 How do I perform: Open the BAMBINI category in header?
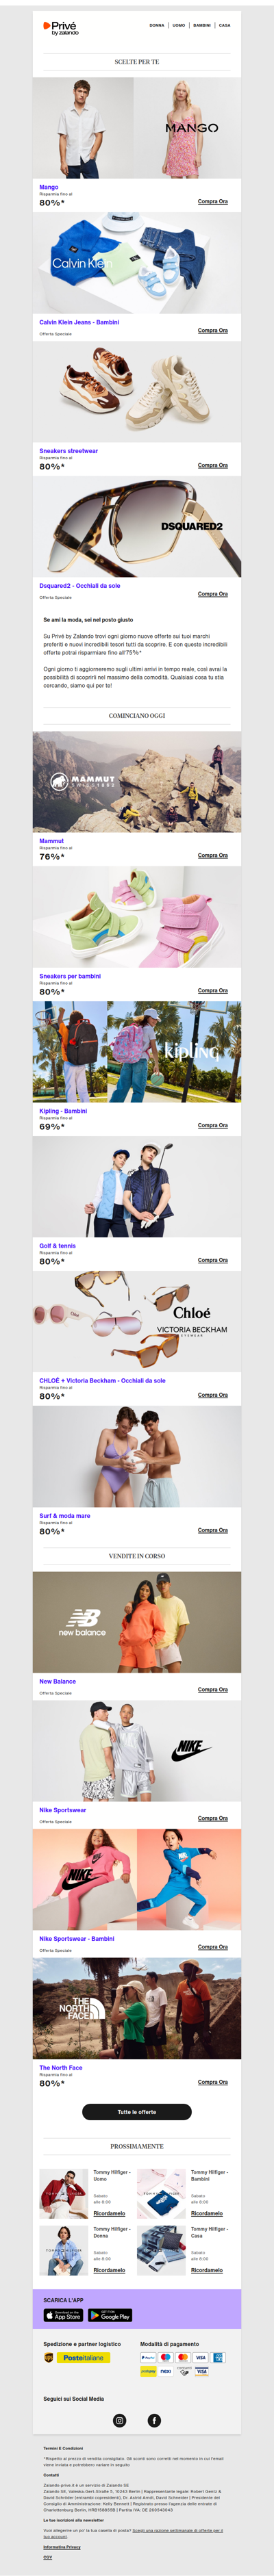(202, 25)
